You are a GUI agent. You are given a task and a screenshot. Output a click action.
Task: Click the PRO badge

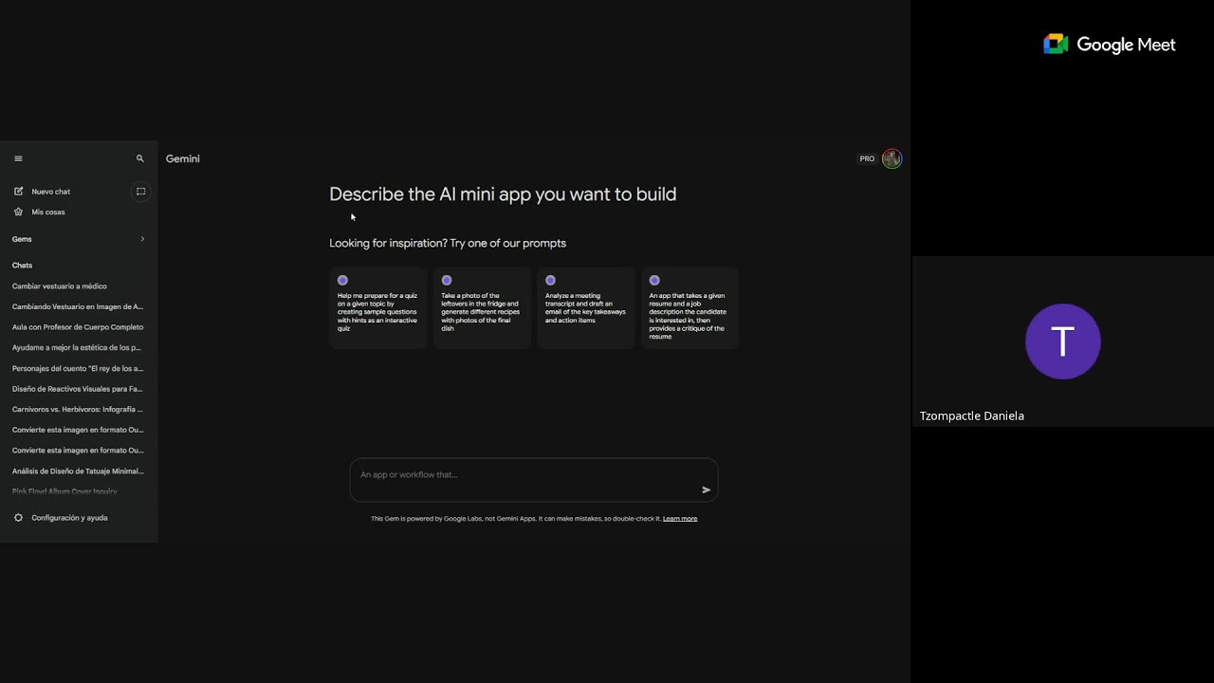(x=867, y=158)
